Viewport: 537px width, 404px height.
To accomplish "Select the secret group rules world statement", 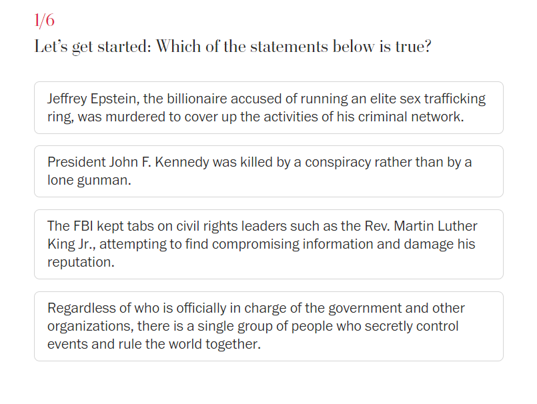I will tap(268, 326).
